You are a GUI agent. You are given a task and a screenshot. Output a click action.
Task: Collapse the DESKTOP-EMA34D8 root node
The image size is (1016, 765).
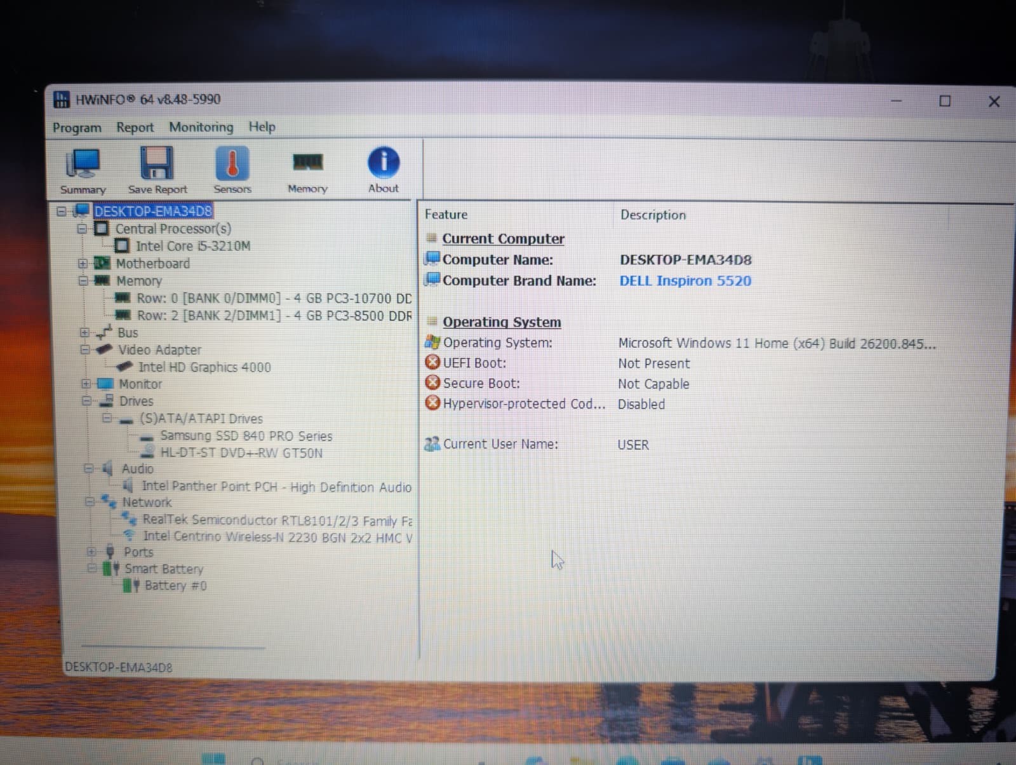pos(62,211)
